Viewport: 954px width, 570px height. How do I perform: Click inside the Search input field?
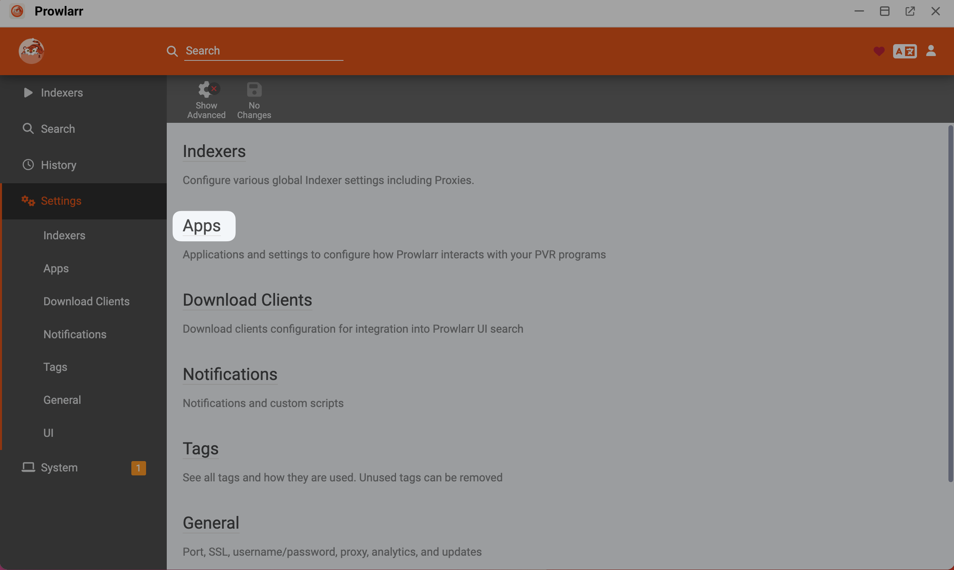pos(263,50)
